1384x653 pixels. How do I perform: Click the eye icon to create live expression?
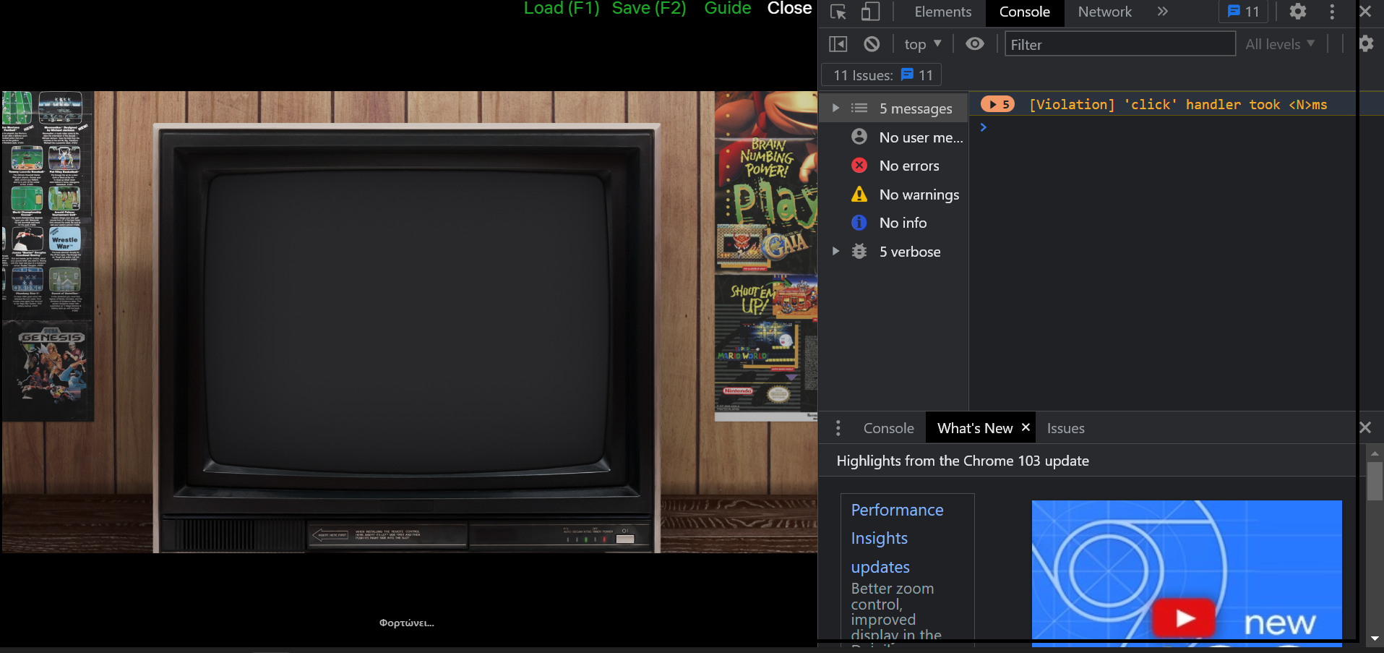[974, 43]
